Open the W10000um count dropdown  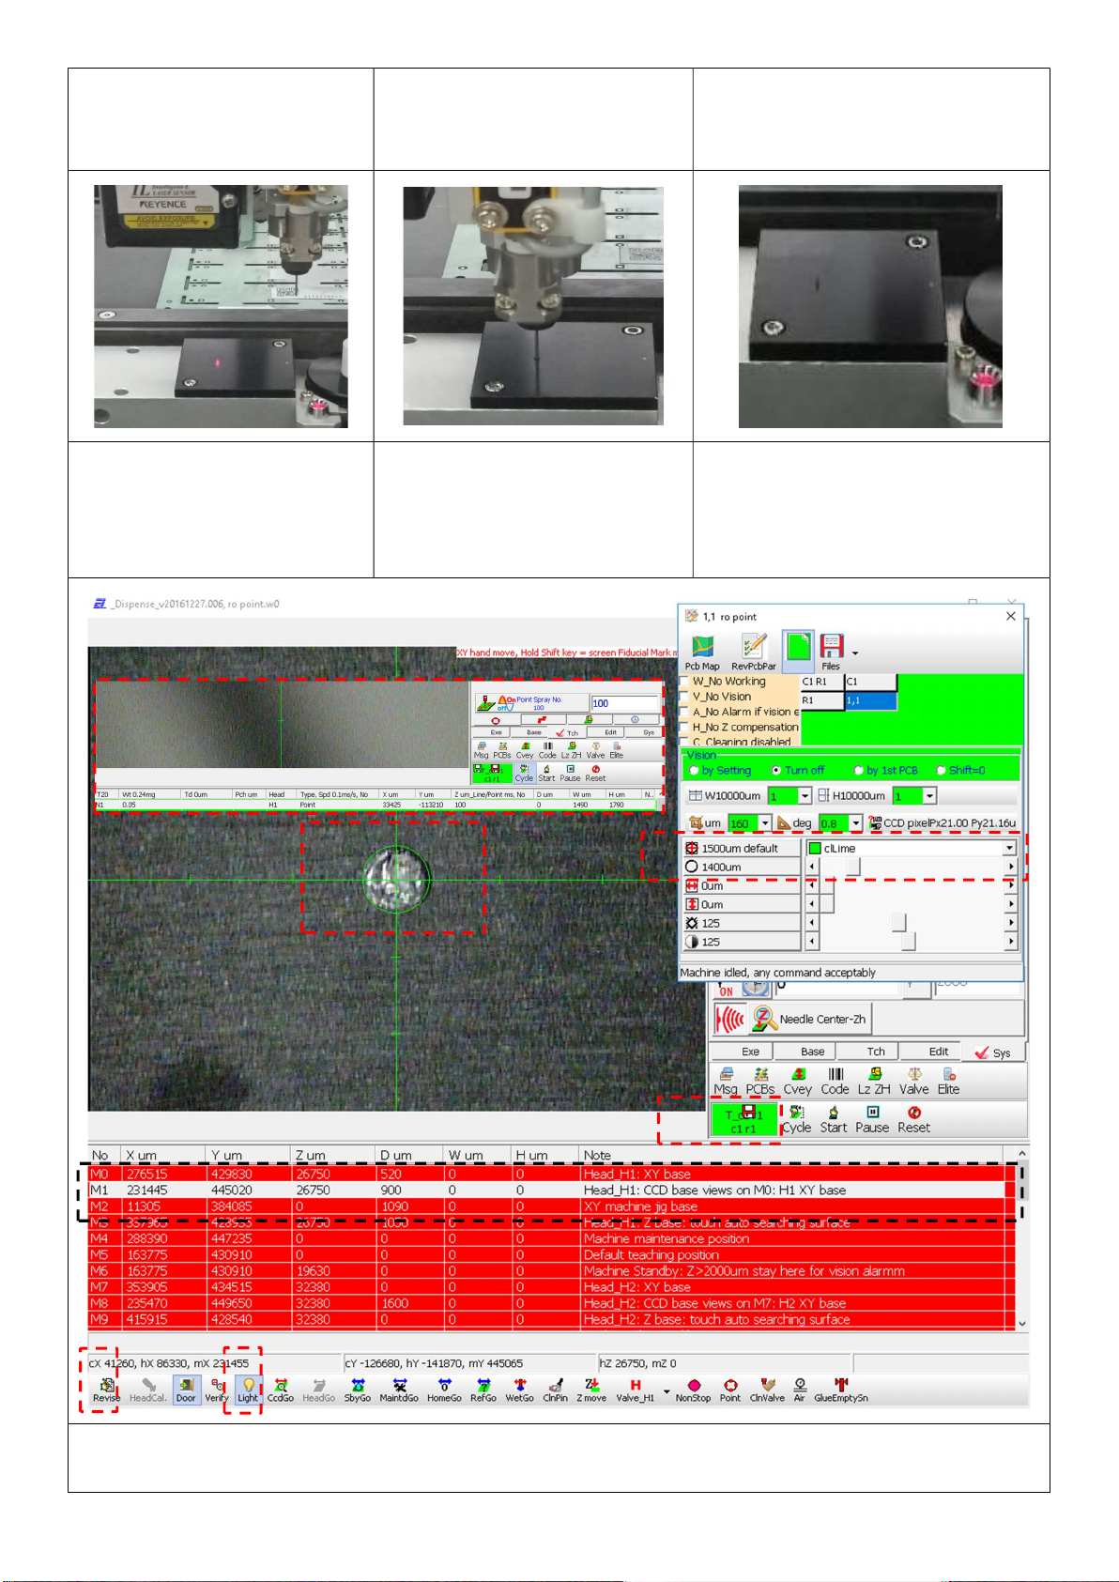click(x=805, y=796)
